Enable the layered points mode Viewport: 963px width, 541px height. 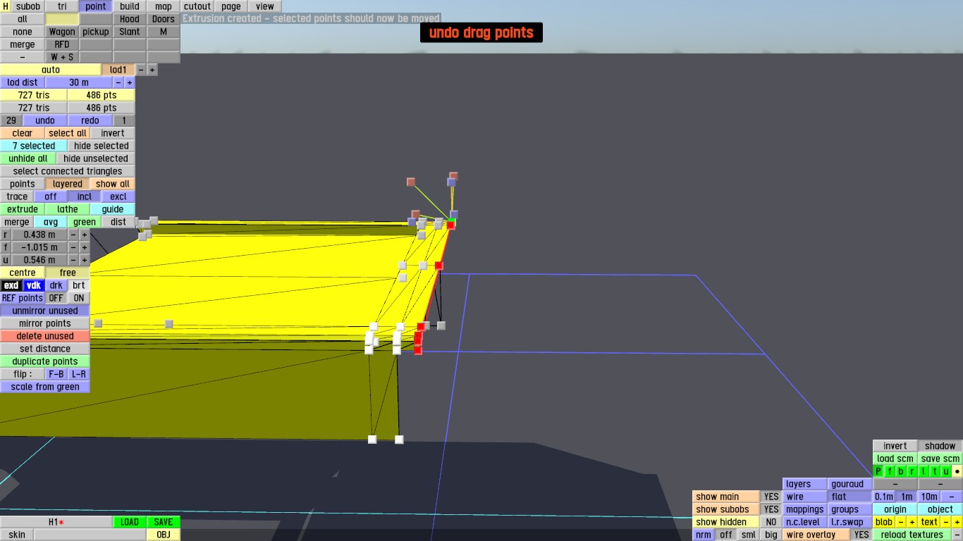click(x=68, y=184)
